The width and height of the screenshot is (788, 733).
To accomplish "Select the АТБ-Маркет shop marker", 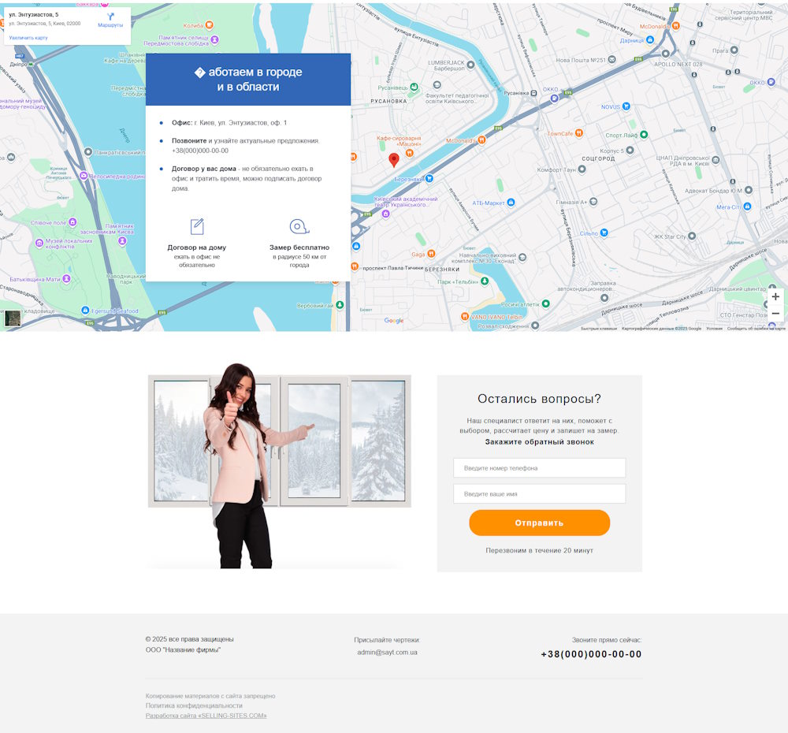I will click(x=511, y=202).
